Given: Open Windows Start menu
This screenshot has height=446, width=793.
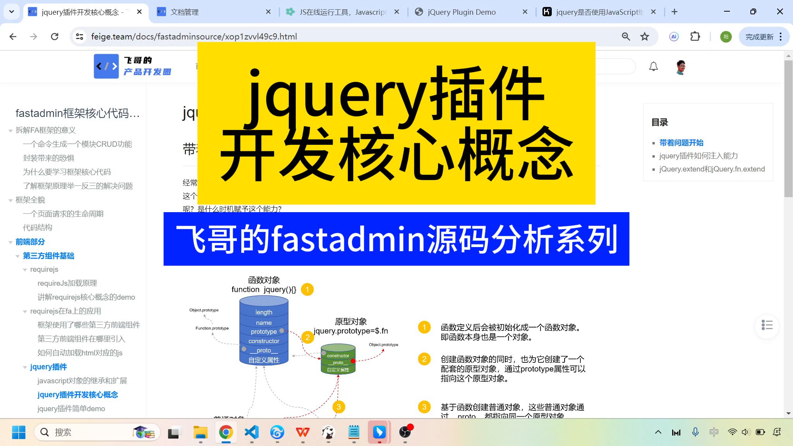Looking at the screenshot, I should tap(19, 432).
